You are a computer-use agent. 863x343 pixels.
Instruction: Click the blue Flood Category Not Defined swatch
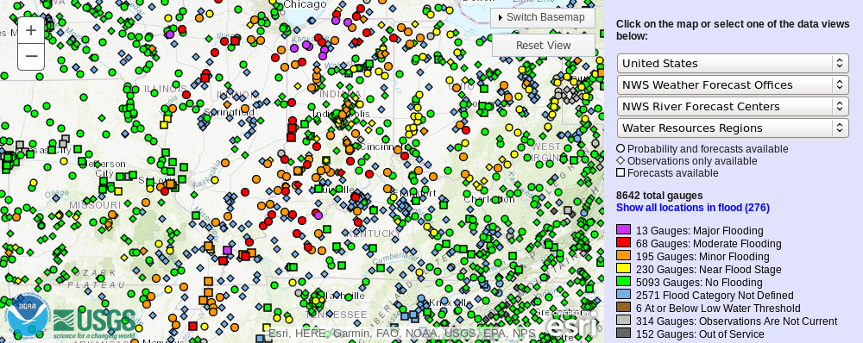[x=623, y=295]
